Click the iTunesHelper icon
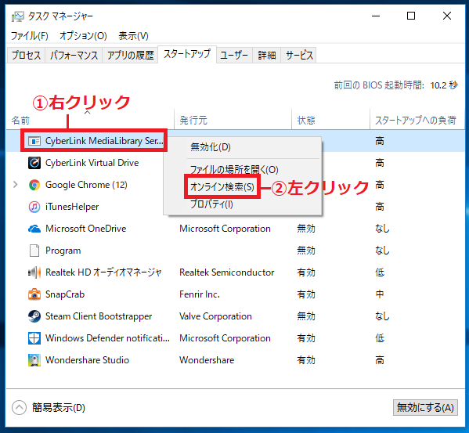This screenshot has height=433, width=469. pos(34,207)
